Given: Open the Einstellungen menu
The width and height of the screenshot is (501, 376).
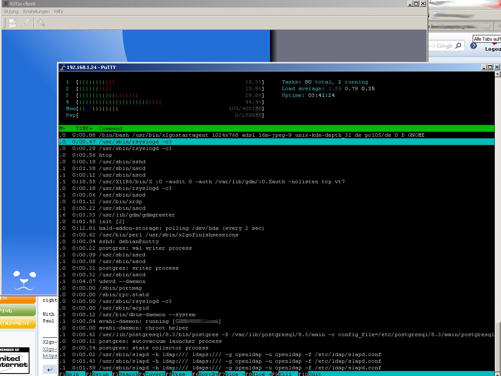Looking at the screenshot, I should pyautogui.click(x=37, y=12).
